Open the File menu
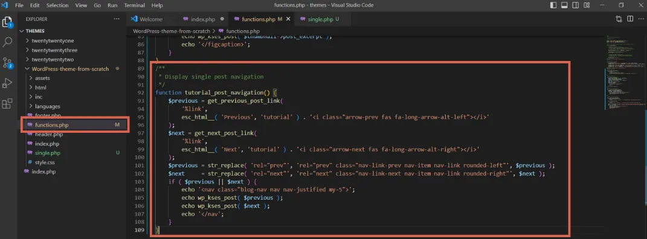 [x=19, y=5]
